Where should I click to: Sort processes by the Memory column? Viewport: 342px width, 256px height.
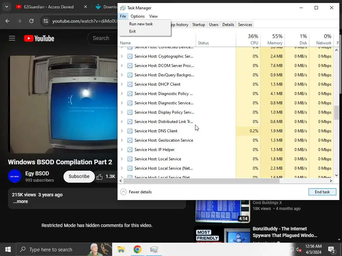click(x=273, y=39)
